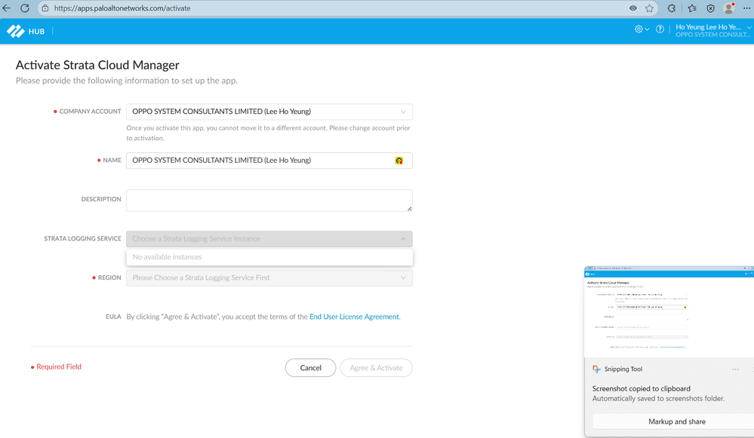Image resolution: width=754 pixels, height=438 pixels.
Task: Collapse the Strata Logging Service instance dropdown
Action: click(403, 238)
